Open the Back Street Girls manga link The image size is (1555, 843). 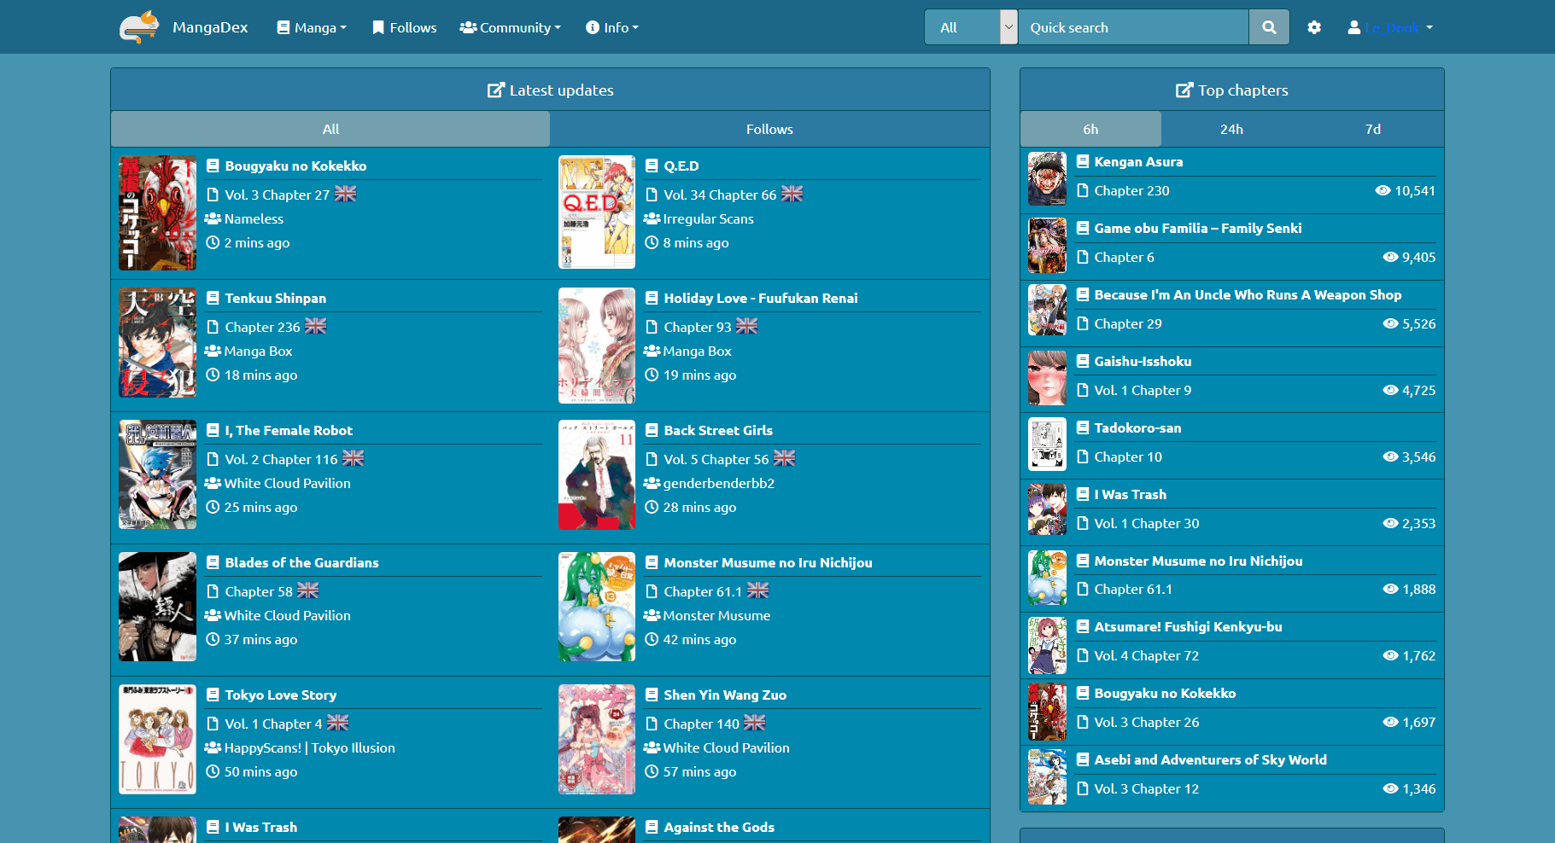coord(718,430)
